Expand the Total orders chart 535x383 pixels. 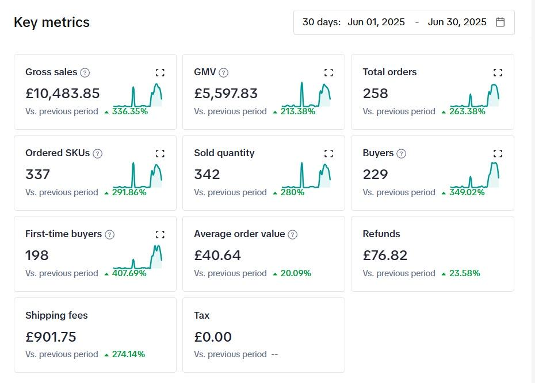pos(498,72)
